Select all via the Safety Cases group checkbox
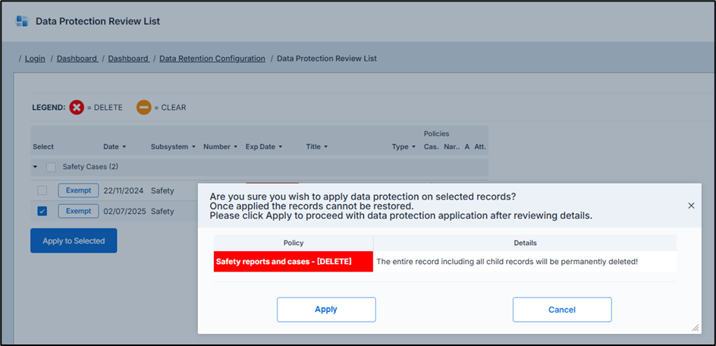Viewport: 716px width, 346px height. pos(51,167)
